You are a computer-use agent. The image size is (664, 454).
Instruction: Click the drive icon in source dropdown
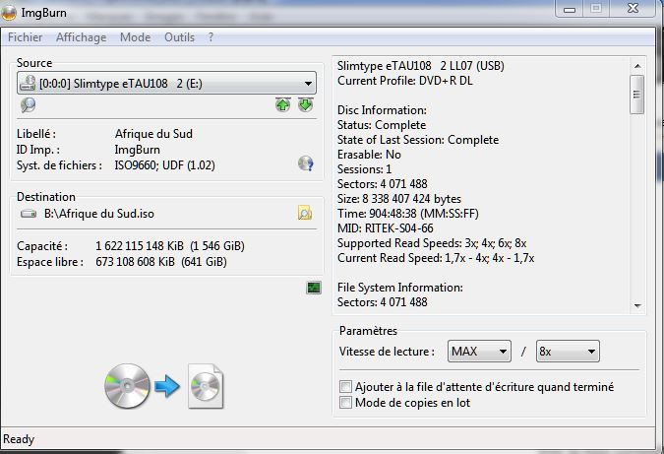(x=28, y=83)
